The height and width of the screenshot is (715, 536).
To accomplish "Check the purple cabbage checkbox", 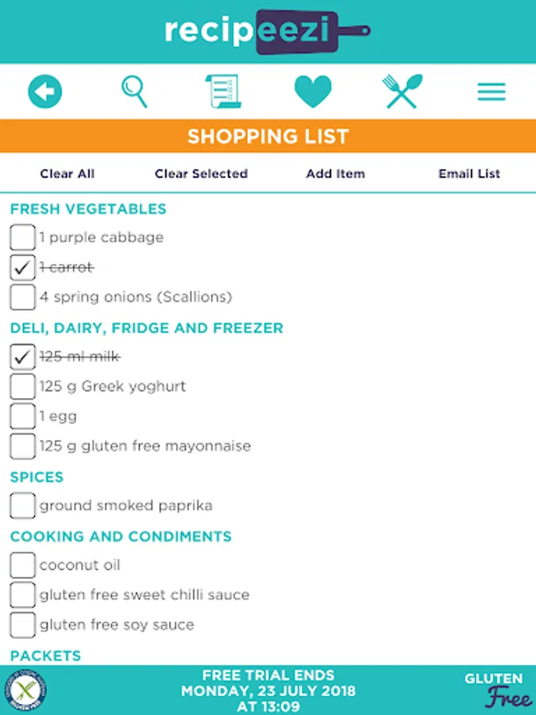I will pyautogui.click(x=22, y=238).
